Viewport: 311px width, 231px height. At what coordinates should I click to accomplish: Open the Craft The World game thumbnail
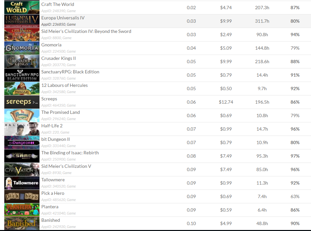coord(22,8)
